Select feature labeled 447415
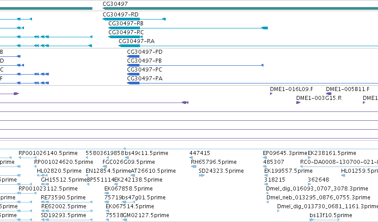Screen dimensions: 378x222 [x=200, y=153]
